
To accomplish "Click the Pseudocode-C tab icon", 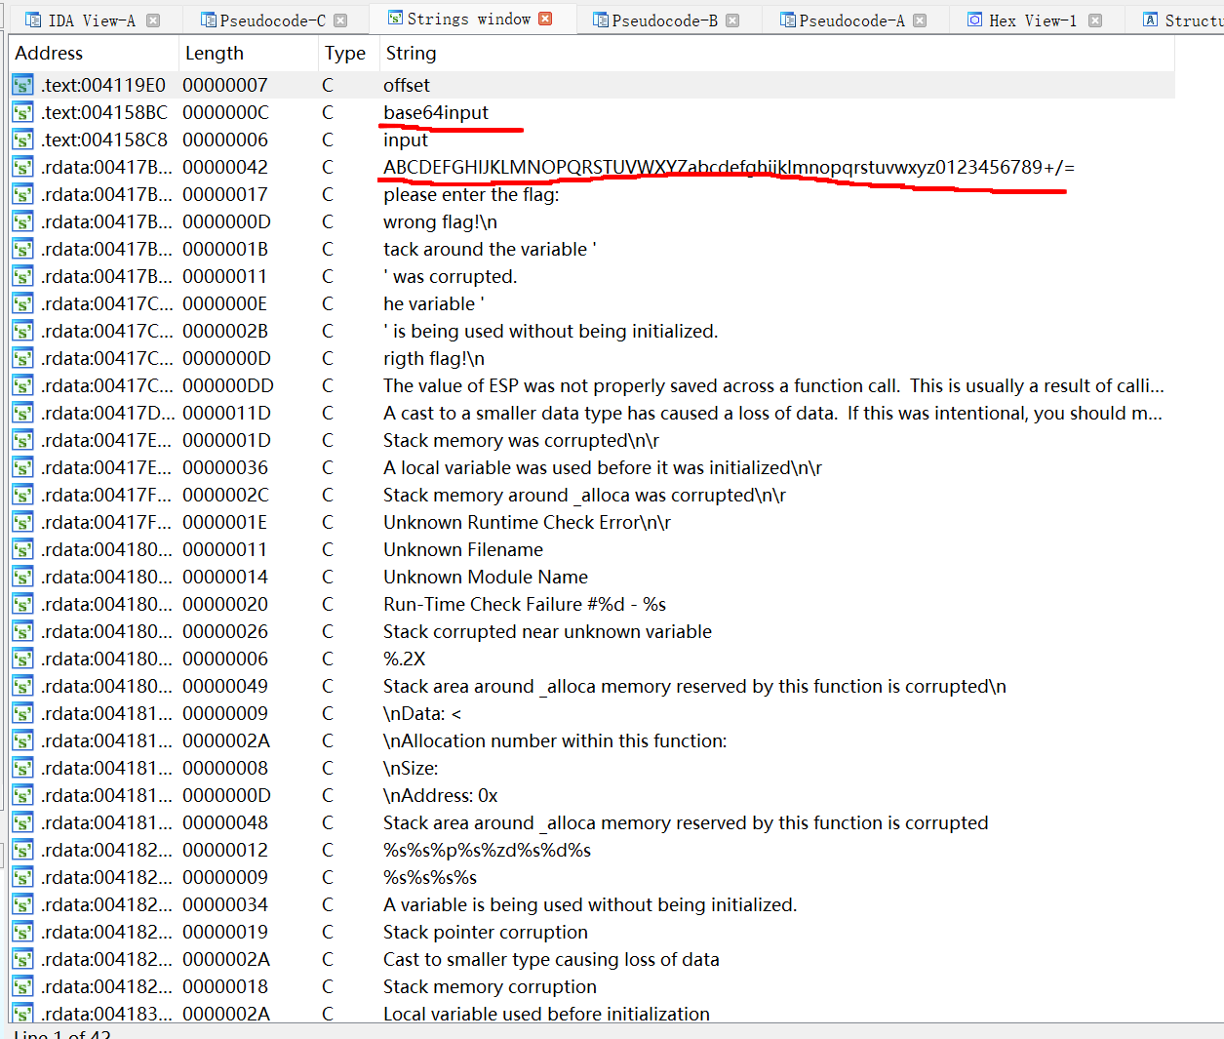I will coord(208,20).
